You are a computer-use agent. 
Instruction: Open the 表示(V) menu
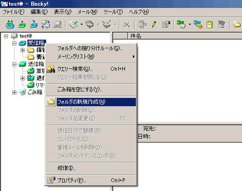point(62,12)
